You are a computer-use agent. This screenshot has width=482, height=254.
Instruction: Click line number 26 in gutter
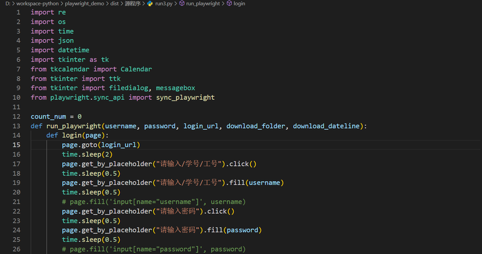(x=17, y=249)
